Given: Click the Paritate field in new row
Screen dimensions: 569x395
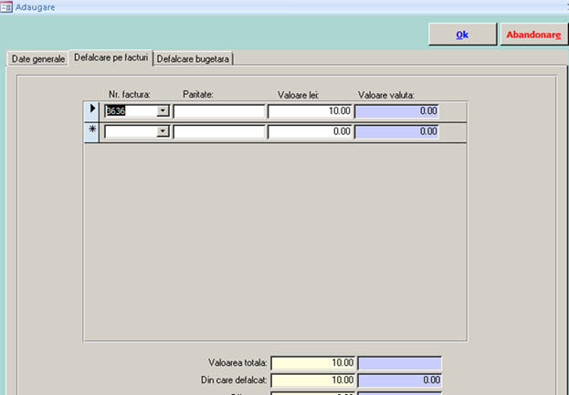Looking at the screenshot, I should [x=219, y=131].
